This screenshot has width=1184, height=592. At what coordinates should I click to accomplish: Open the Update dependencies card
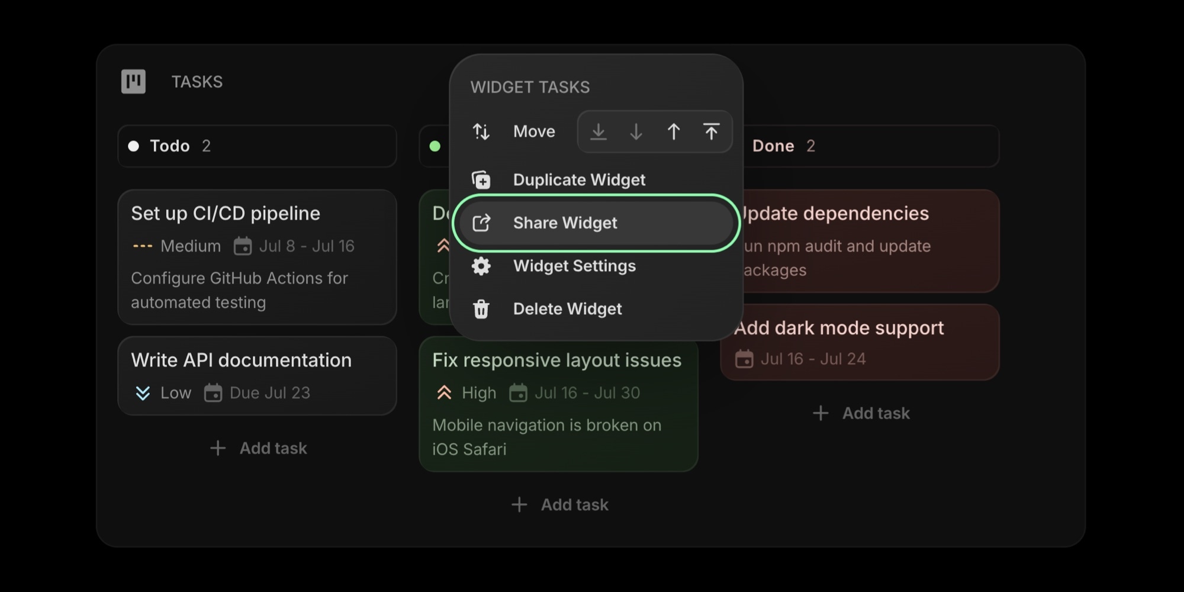tap(871, 241)
